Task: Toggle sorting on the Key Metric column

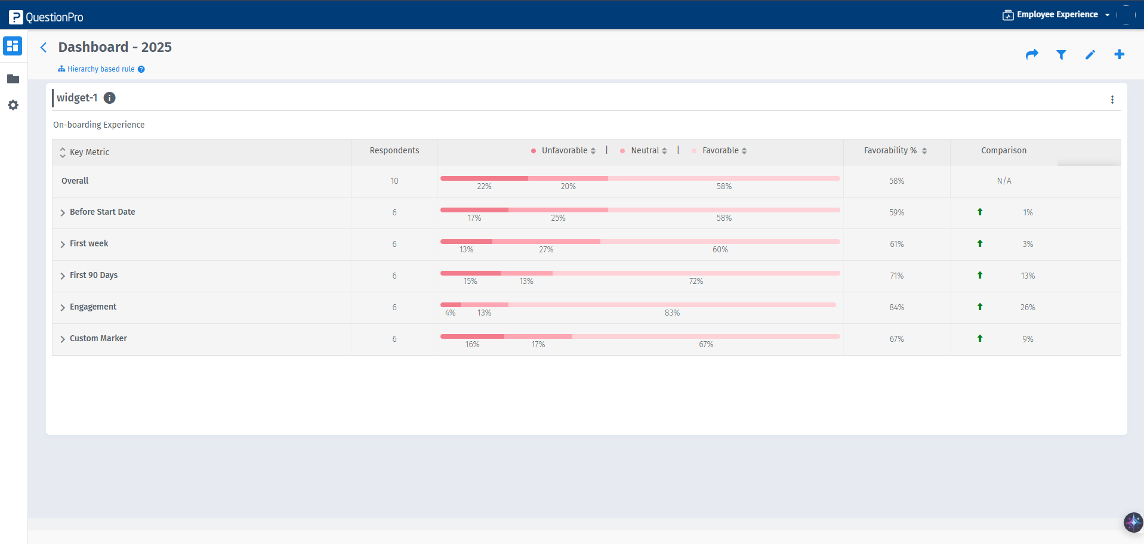Action: click(x=62, y=152)
